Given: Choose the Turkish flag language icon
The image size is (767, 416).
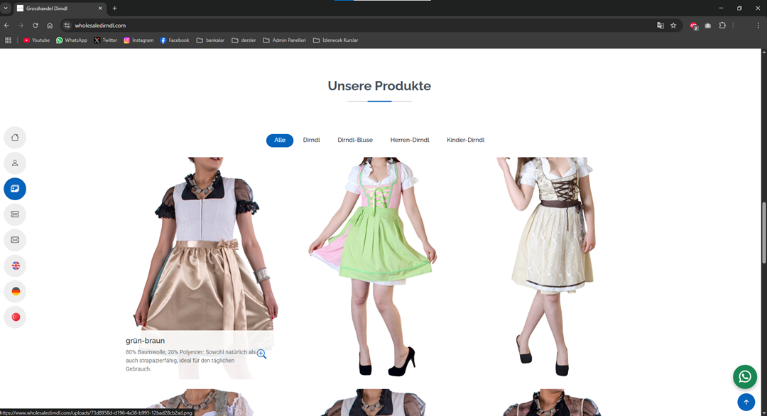Looking at the screenshot, I should 15,317.
